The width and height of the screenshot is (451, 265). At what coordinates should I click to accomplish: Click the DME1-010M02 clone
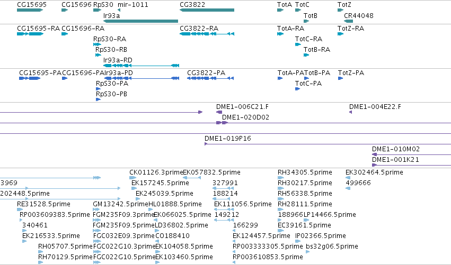412,155
